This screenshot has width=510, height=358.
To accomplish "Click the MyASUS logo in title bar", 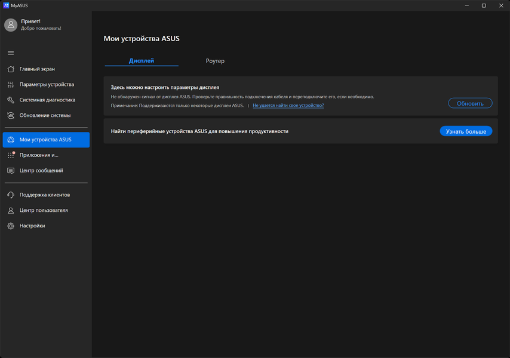I will coord(6,5).
